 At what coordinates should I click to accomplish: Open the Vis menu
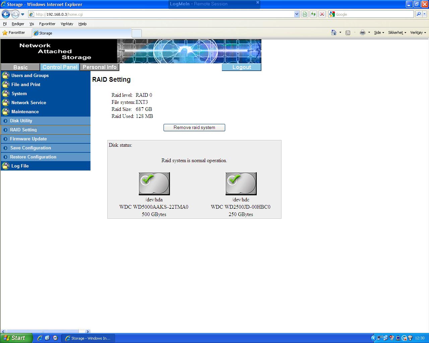point(32,24)
